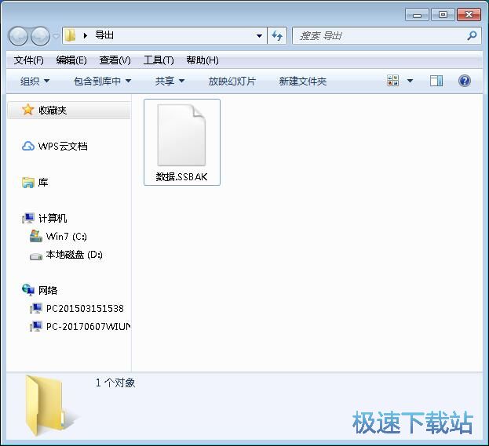Select 网络 in the navigation pane

coord(48,291)
